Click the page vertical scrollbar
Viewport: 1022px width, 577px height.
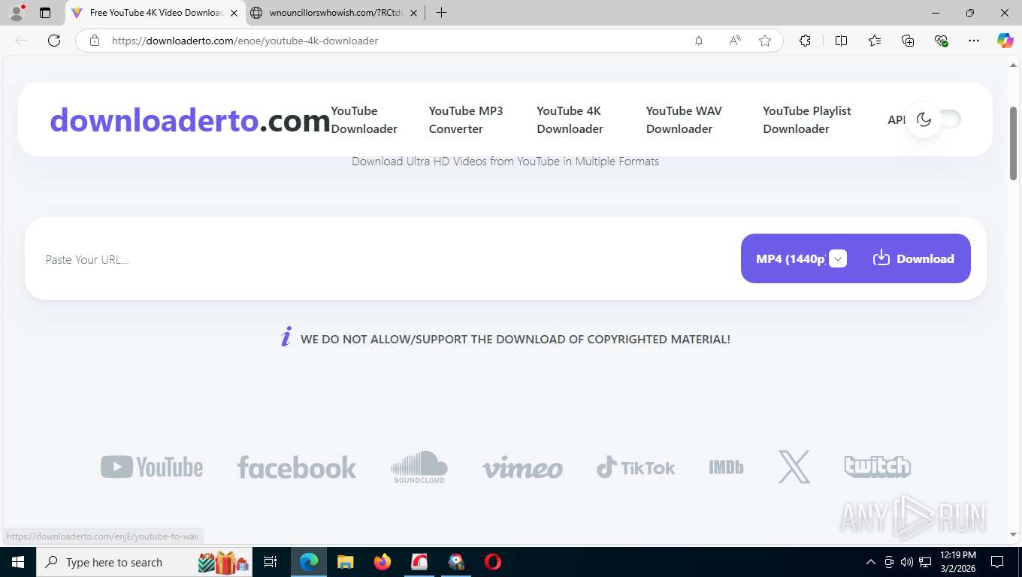point(1013,143)
